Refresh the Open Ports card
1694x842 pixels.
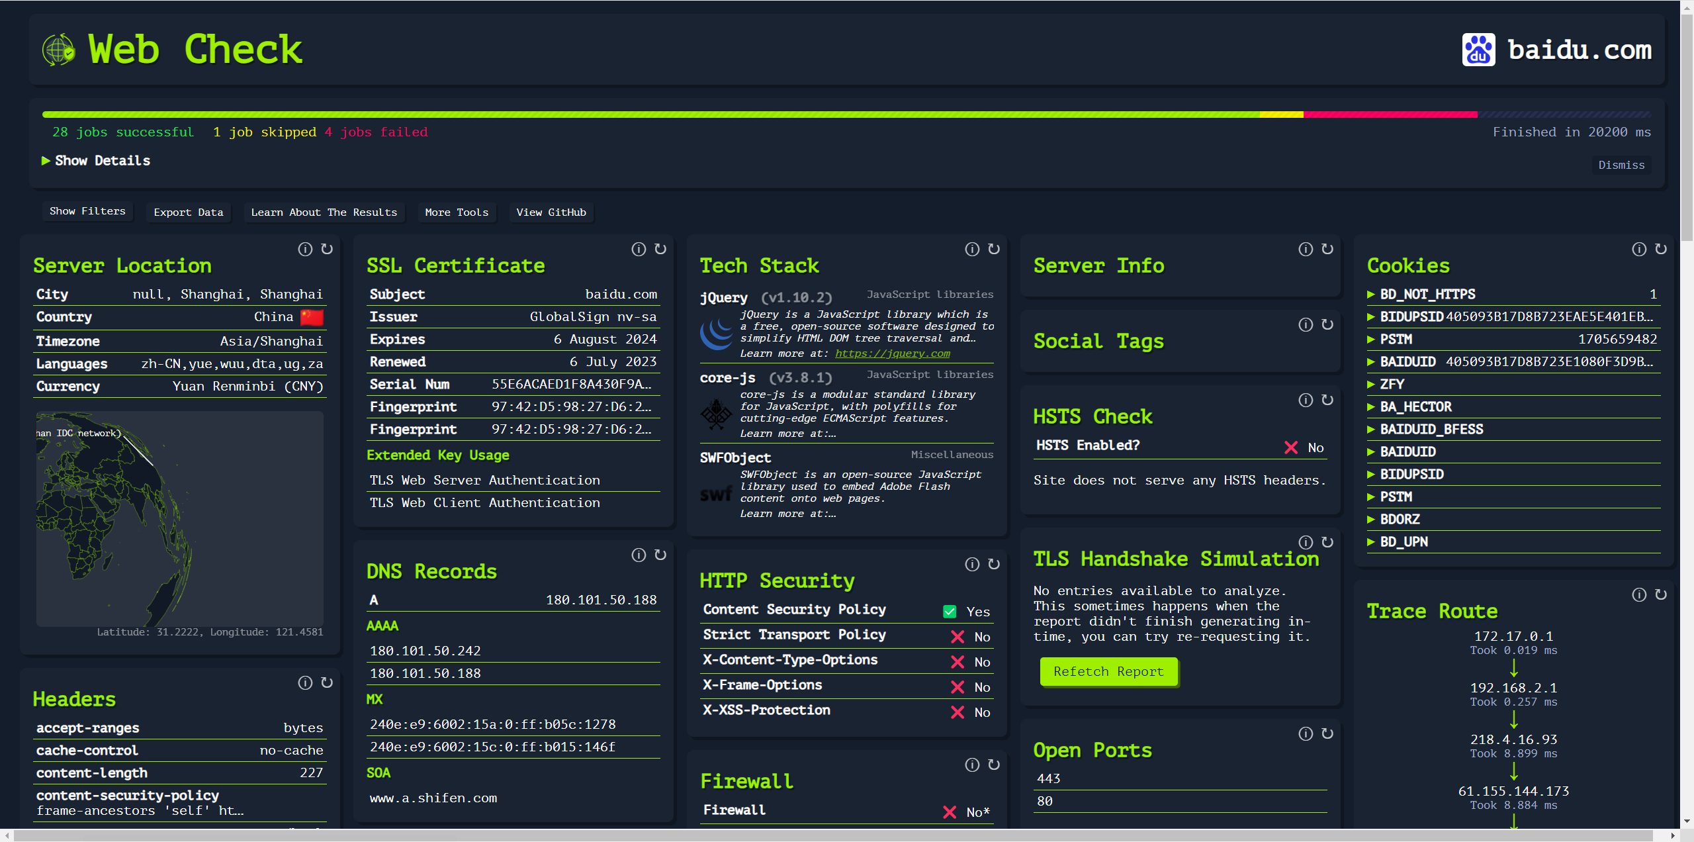1327,733
